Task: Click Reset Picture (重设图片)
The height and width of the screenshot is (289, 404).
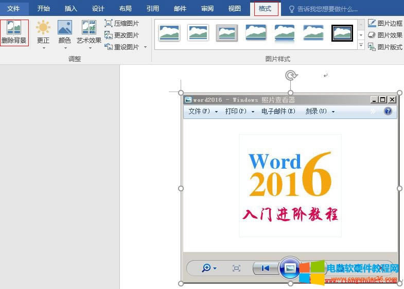Action: pos(122,47)
